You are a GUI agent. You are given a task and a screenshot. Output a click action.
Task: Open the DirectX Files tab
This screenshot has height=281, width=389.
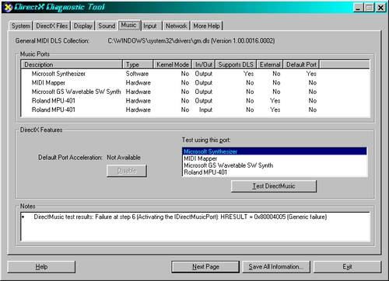coord(51,26)
